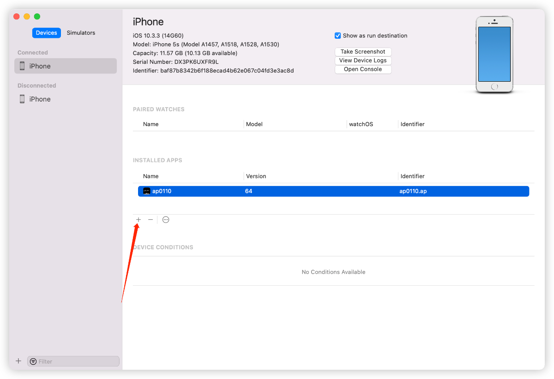Click the ap0110.ap identifier cell
This screenshot has height=379, width=554.
[x=413, y=191]
